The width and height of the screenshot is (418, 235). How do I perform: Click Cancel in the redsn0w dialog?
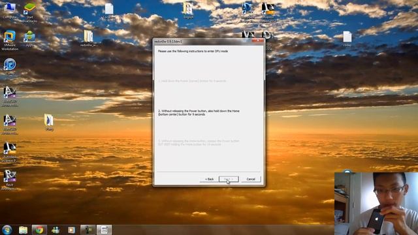point(251,179)
